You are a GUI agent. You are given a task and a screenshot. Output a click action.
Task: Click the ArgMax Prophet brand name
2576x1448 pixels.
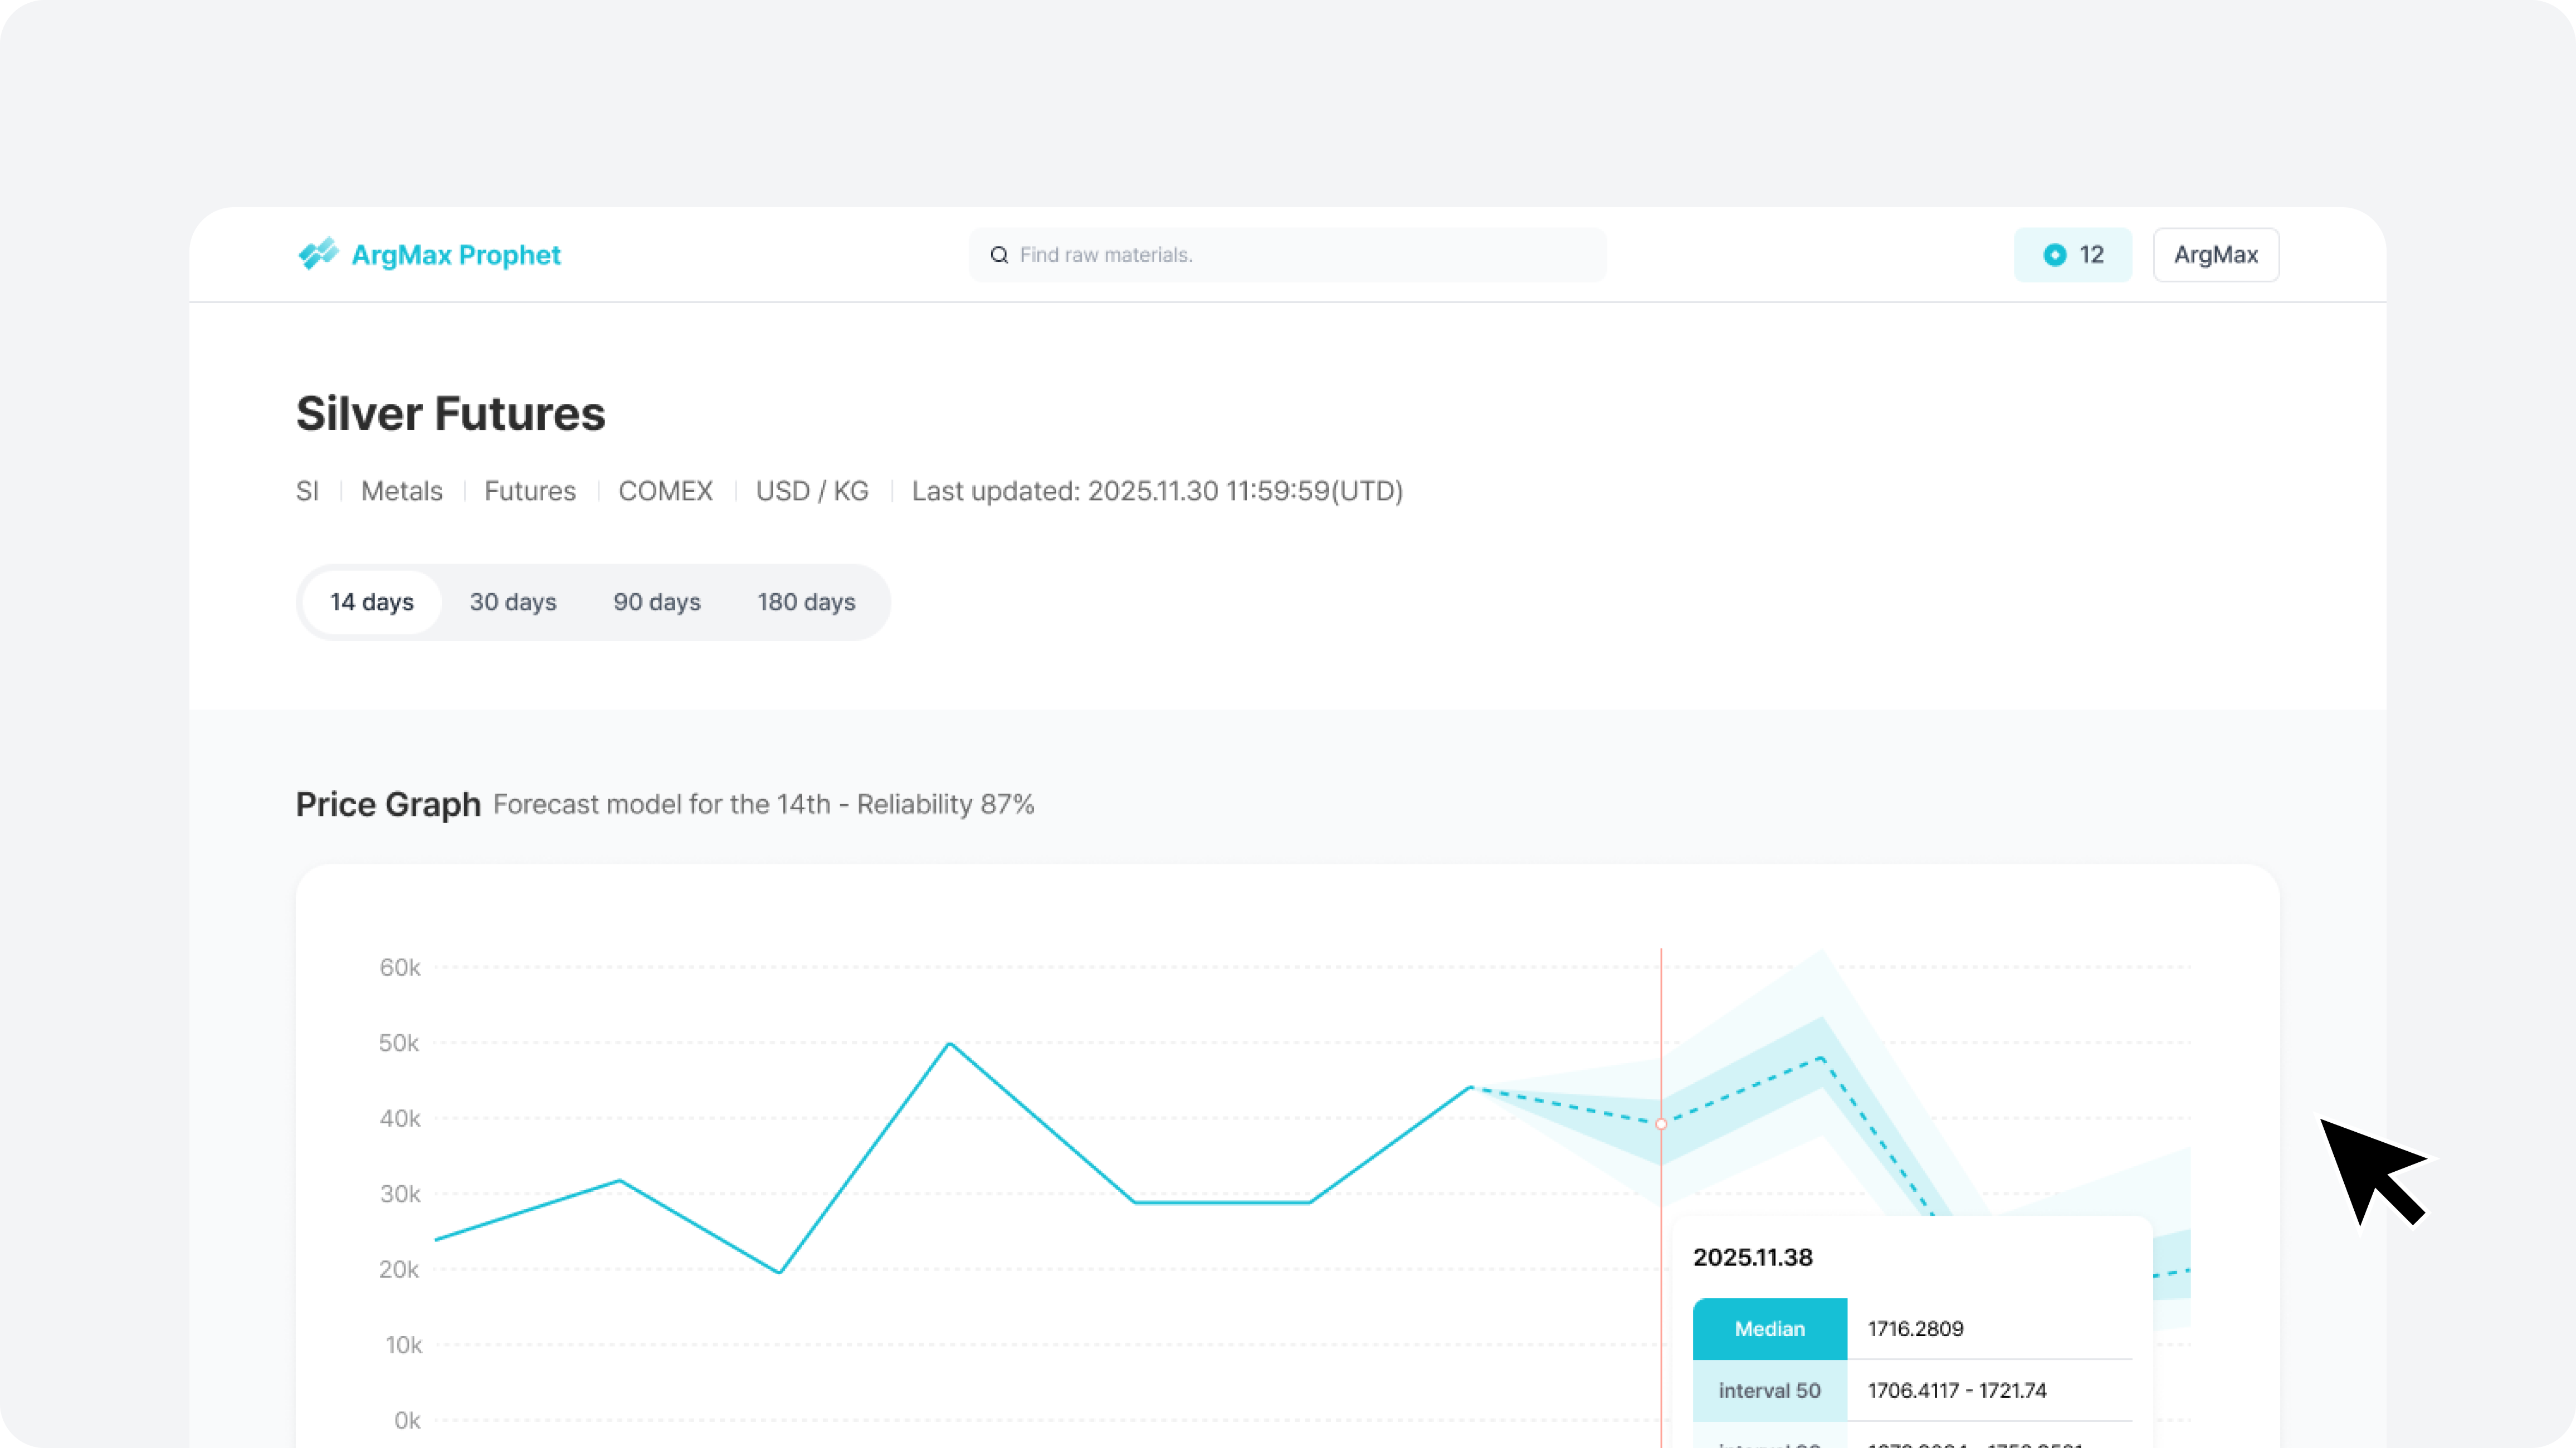[x=456, y=255]
